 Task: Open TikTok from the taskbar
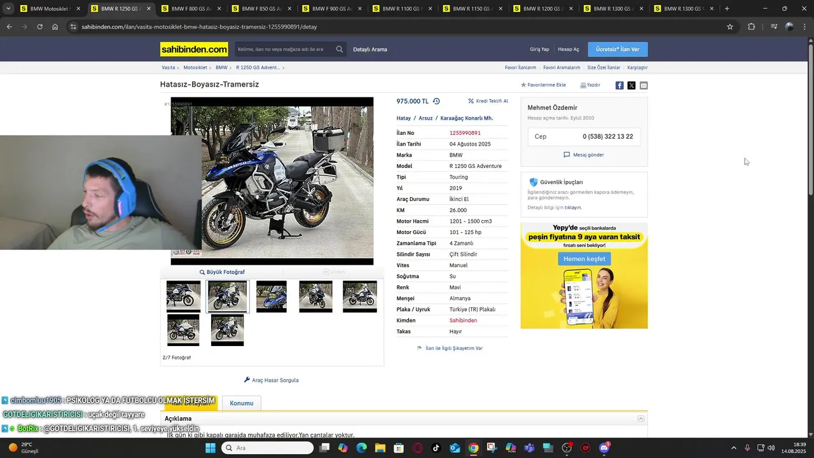click(436, 448)
